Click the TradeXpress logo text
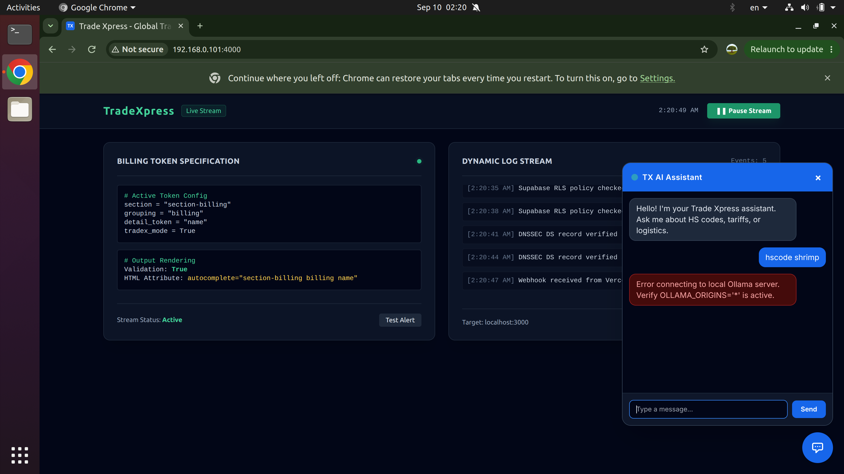 (138, 111)
